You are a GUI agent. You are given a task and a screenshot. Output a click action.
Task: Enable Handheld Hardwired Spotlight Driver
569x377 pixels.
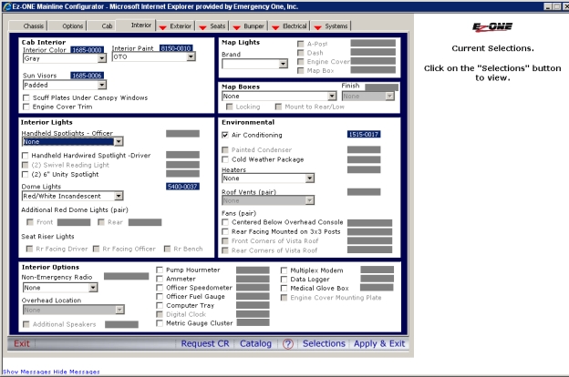pos(25,156)
